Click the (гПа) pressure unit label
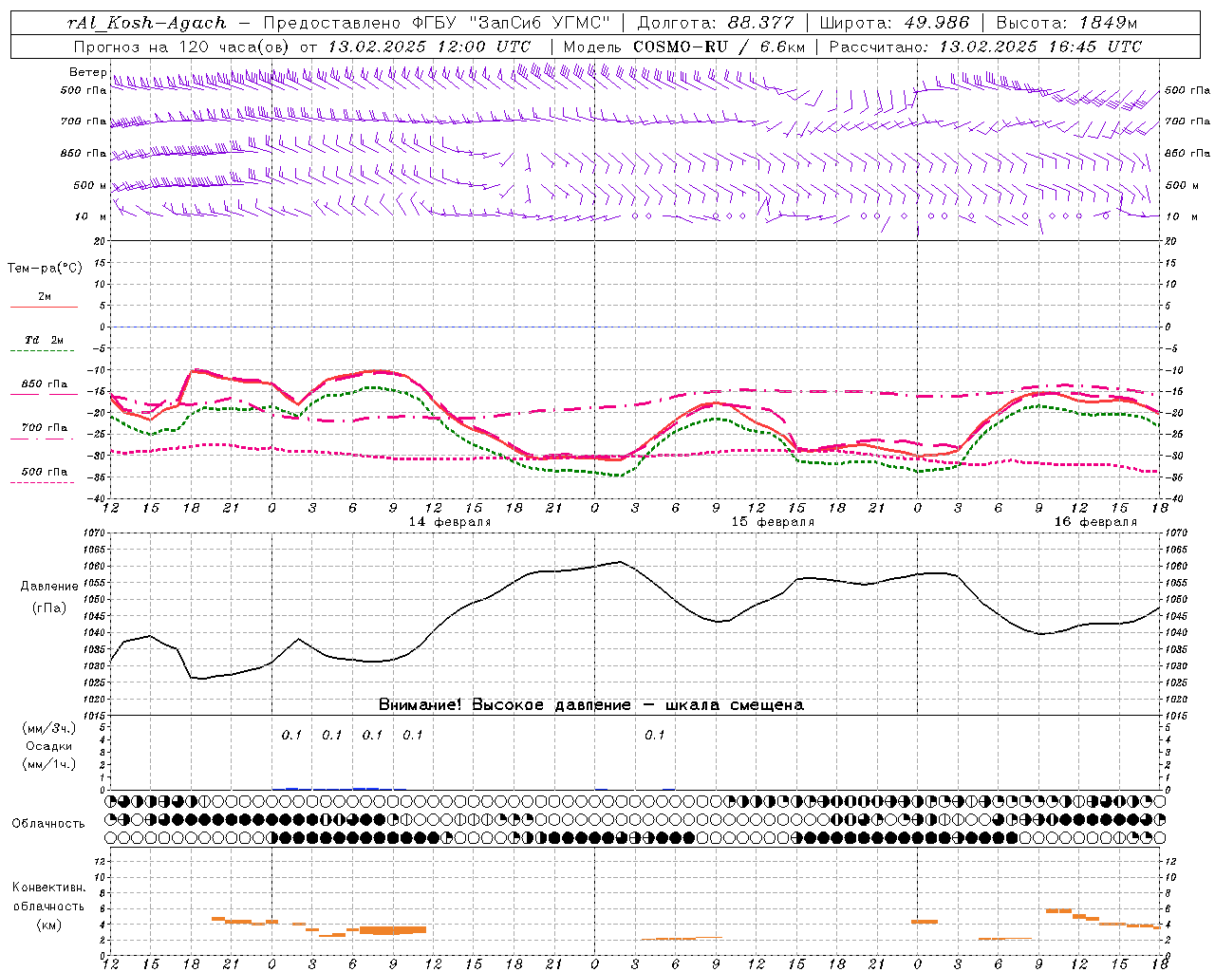The height and width of the screenshot is (972, 1215). coord(49,608)
